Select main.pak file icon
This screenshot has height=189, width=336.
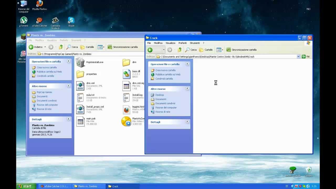pos(80,121)
